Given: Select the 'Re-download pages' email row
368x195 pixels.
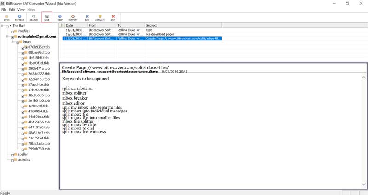Looking at the screenshot, I should (x=142, y=34).
